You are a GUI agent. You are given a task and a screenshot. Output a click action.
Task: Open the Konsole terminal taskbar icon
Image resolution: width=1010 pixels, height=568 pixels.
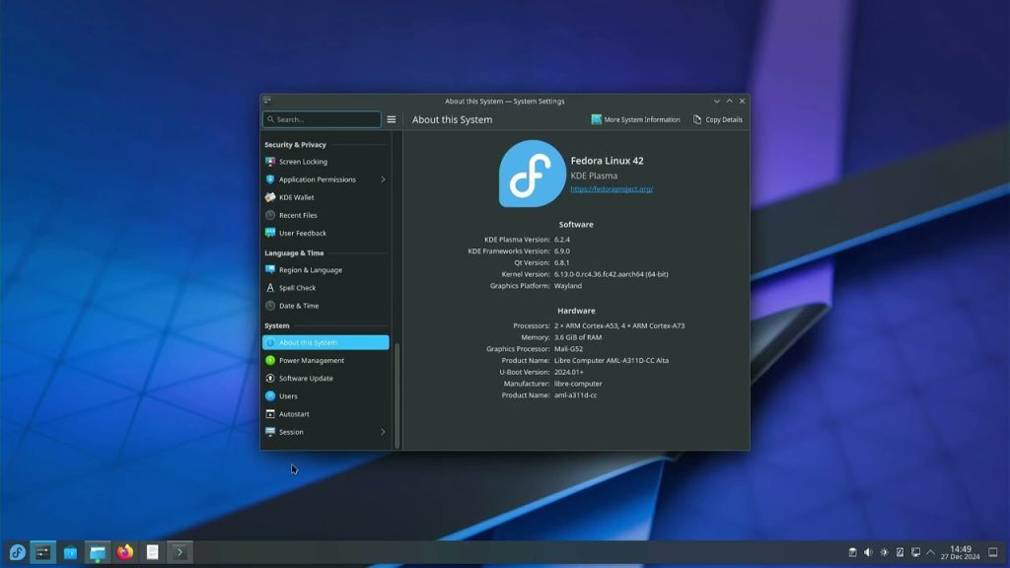coord(180,552)
